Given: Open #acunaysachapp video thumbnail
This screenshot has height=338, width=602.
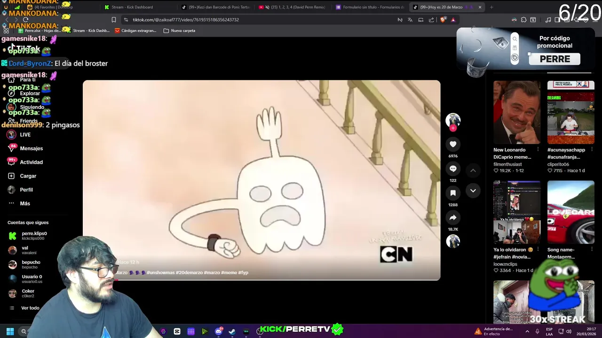Looking at the screenshot, I should coord(570,112).
